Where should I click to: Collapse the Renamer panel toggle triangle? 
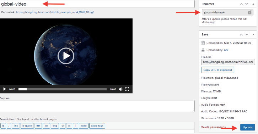253,4
